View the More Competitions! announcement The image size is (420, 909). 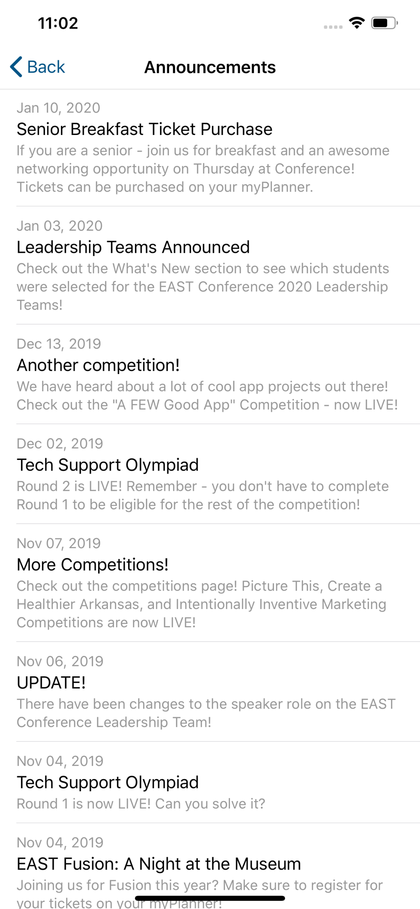(x=93, y=565)
